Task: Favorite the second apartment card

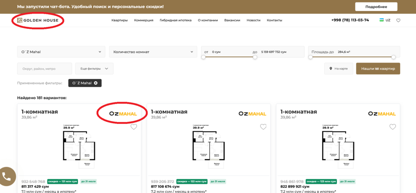Action: point(263,127)
